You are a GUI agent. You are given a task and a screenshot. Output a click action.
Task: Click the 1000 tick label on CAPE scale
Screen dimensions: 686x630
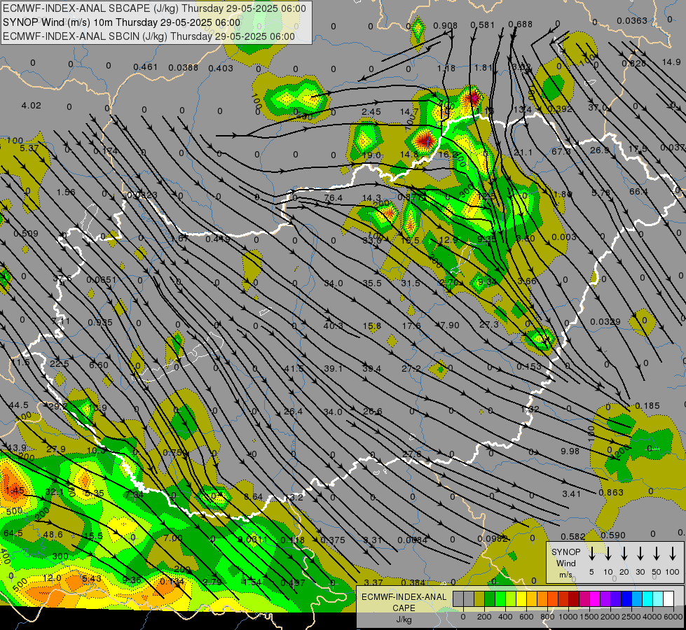[x=568, y=617]
